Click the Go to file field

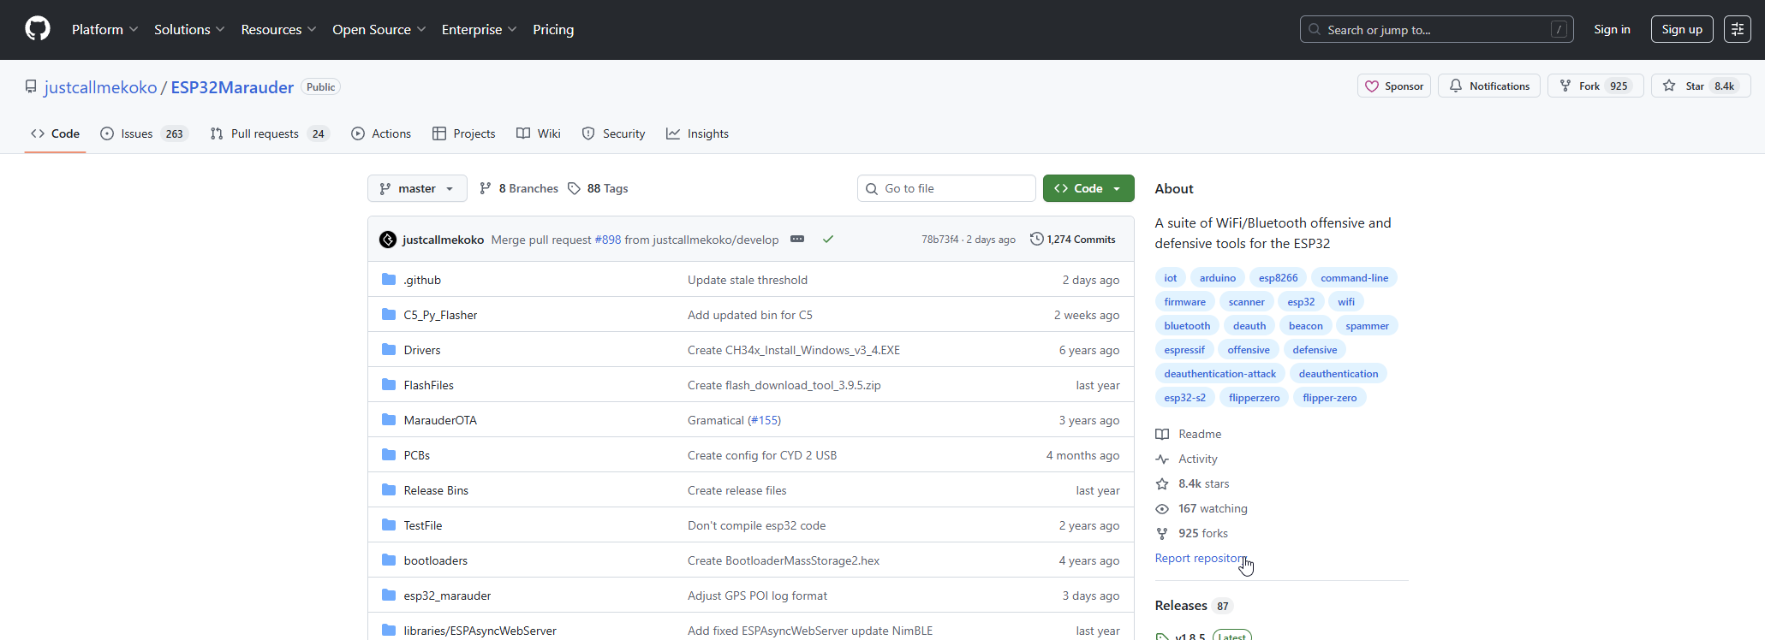(x=946, y=188)
